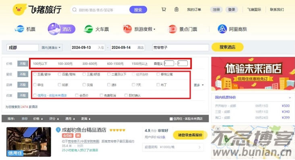Click the 宽窄巷子 keyword input field
This screenshot has height=160, width=295.
coord(181,48)
